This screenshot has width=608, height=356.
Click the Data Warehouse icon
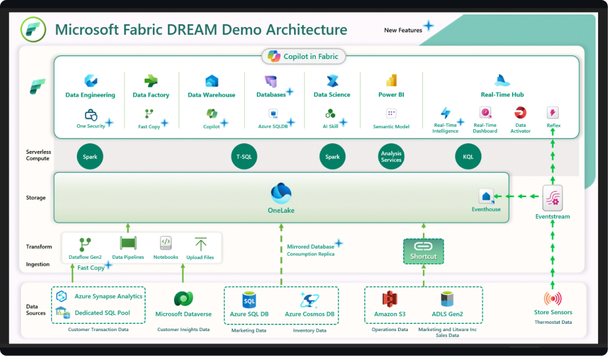[211, 81]
